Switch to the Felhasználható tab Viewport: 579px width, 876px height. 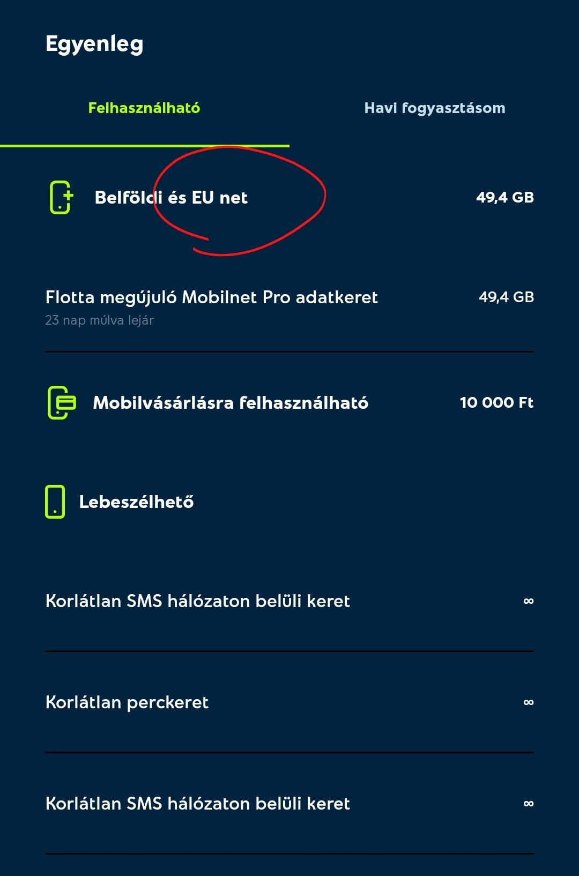tap(144, 108)
